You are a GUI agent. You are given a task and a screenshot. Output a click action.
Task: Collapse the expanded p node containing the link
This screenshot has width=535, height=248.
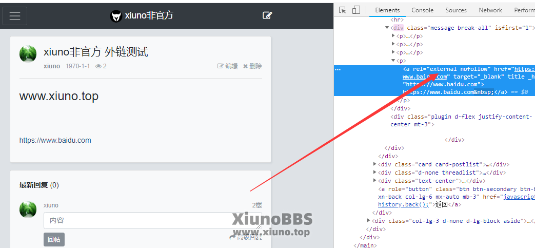coord(393,61)
